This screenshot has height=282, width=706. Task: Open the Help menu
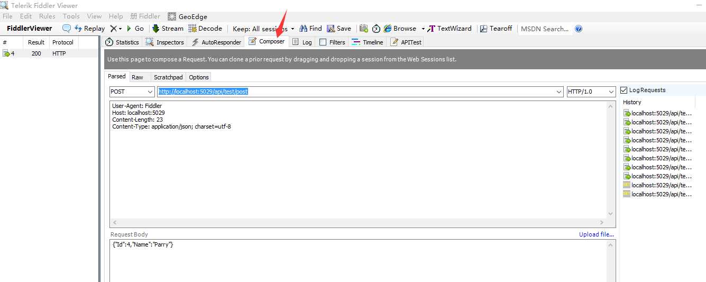click(115, 16)
